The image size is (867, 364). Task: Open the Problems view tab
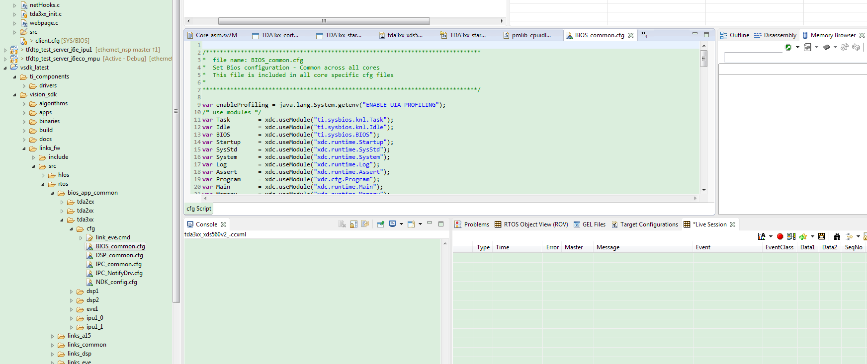[x=472, y=224]
